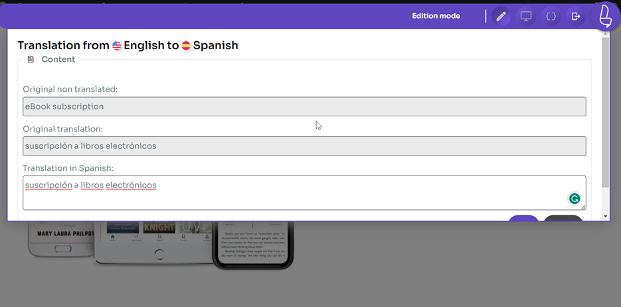Focus the Translation in Spanish textarea

pos(304,193)
